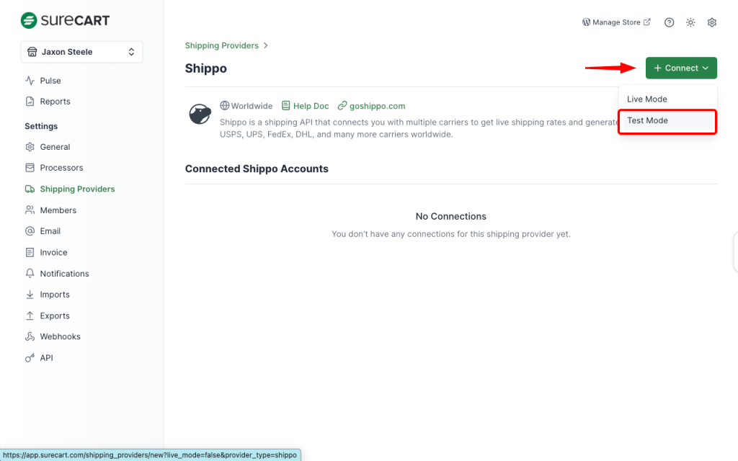Open the Webhooks settings

point(61,336)
